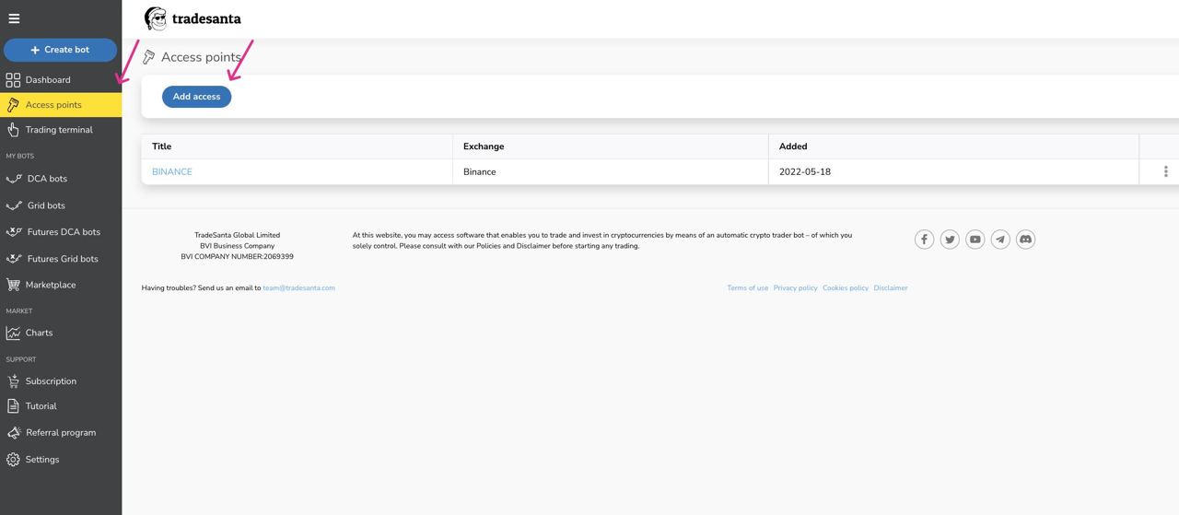Screen dimensions: 1179x515
Task: Click the Binance exchange cell
Action: [611, 172]
